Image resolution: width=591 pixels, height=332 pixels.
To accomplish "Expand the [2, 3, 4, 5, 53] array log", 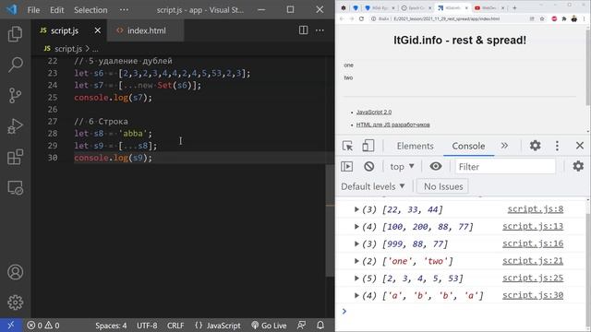I will [356, 279].
